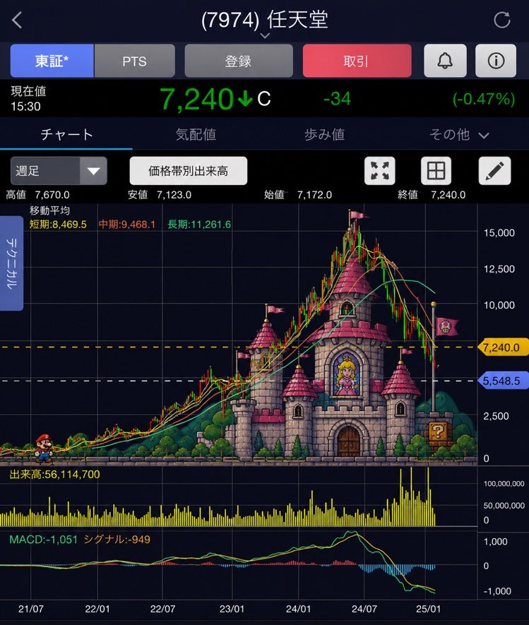Viewport: 529px width, 625px height.
Task: Switch to the 気配値 tab
Action: (196, 134)
